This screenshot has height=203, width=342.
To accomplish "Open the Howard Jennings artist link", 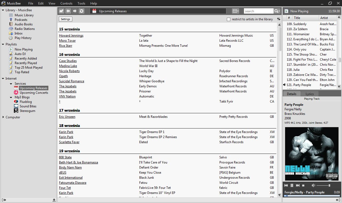I will click(71, 36).
